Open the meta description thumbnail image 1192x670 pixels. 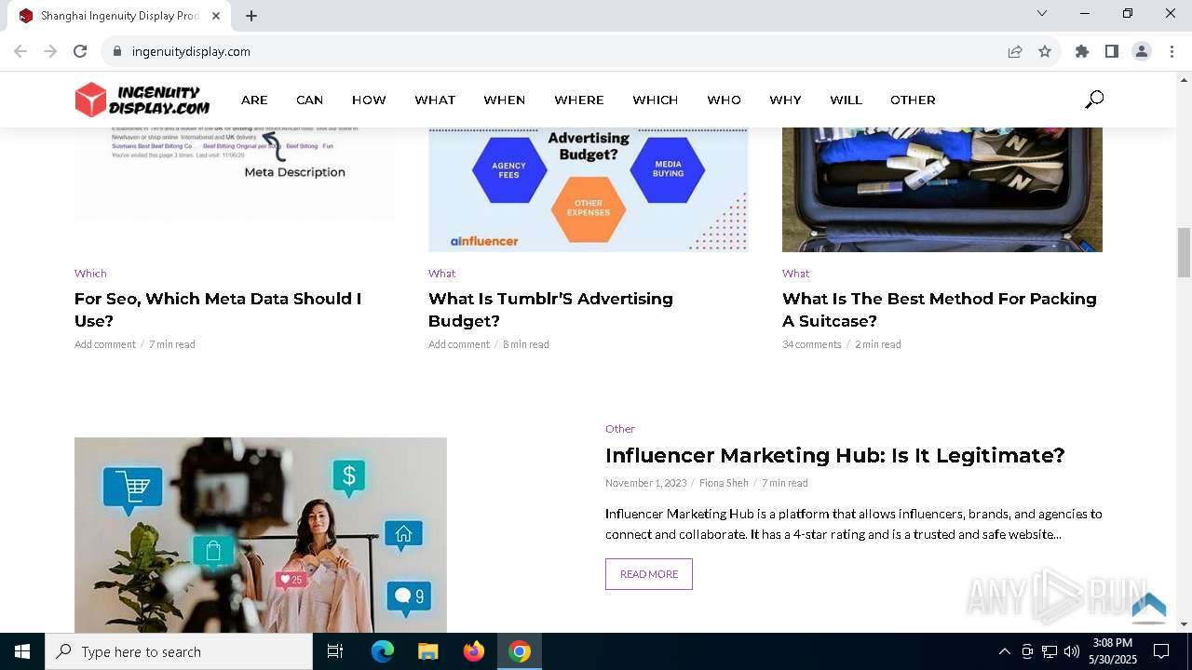[x=235, y=173]
